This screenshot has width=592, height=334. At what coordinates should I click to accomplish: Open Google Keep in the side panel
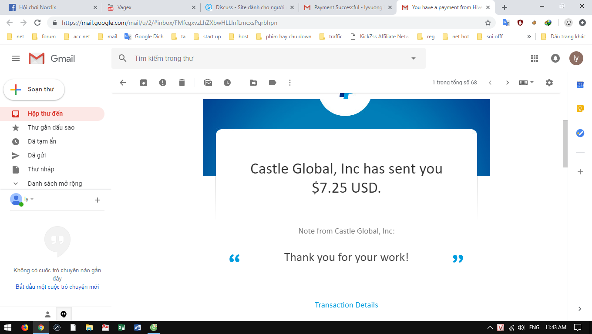click(x=580, y=109)
